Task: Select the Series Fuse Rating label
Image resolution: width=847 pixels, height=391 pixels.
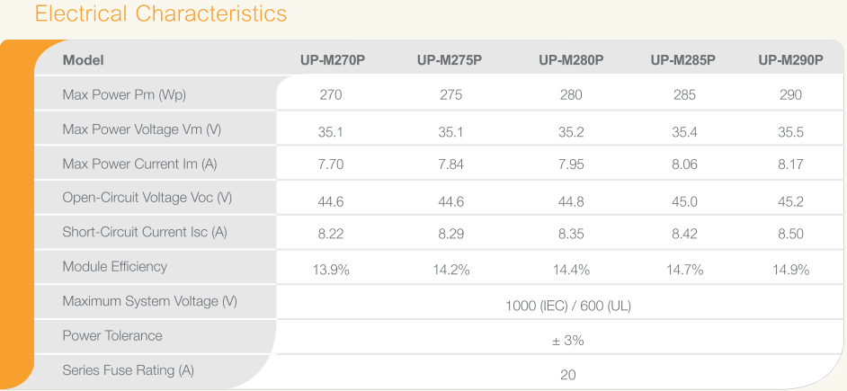Action: (x=128, y=370)
